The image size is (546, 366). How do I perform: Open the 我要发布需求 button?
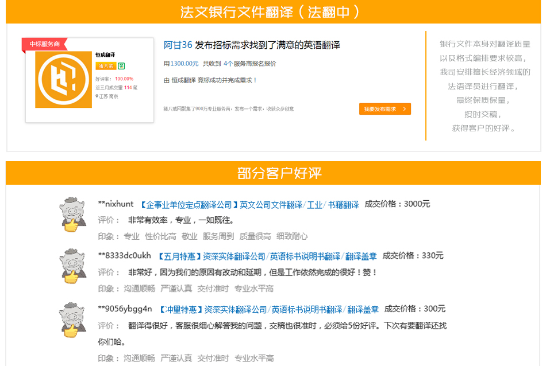[384, 108]
